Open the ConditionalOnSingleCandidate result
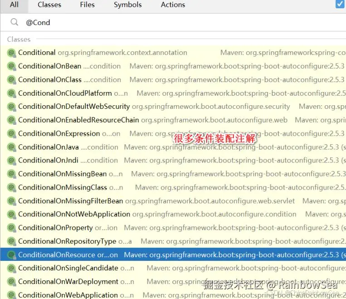The width and height of the screenshot is (346, 299). coord(173,268)
